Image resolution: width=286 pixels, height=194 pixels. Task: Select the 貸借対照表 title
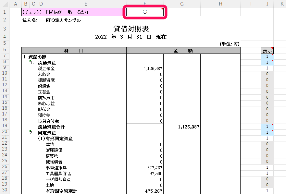coord(131,29)
